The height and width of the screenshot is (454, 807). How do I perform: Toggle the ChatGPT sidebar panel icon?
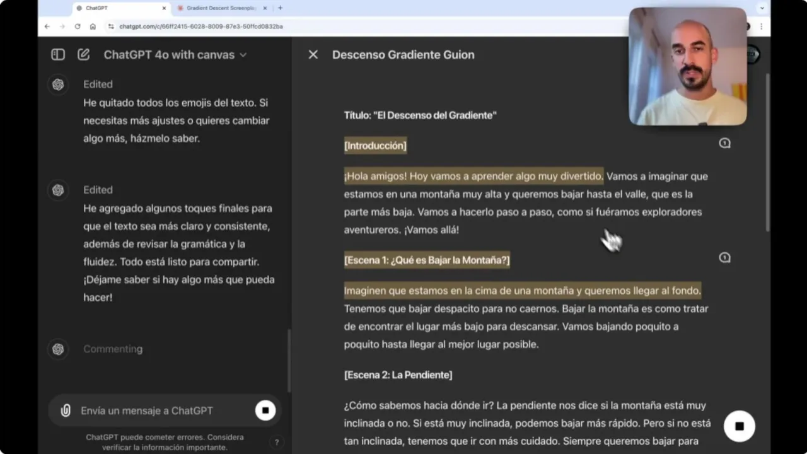(58, 55)
